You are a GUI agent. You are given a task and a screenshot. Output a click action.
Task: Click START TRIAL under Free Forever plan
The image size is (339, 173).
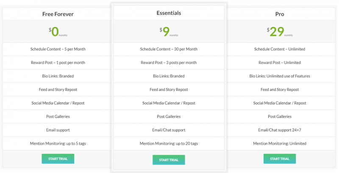[58, 159]
